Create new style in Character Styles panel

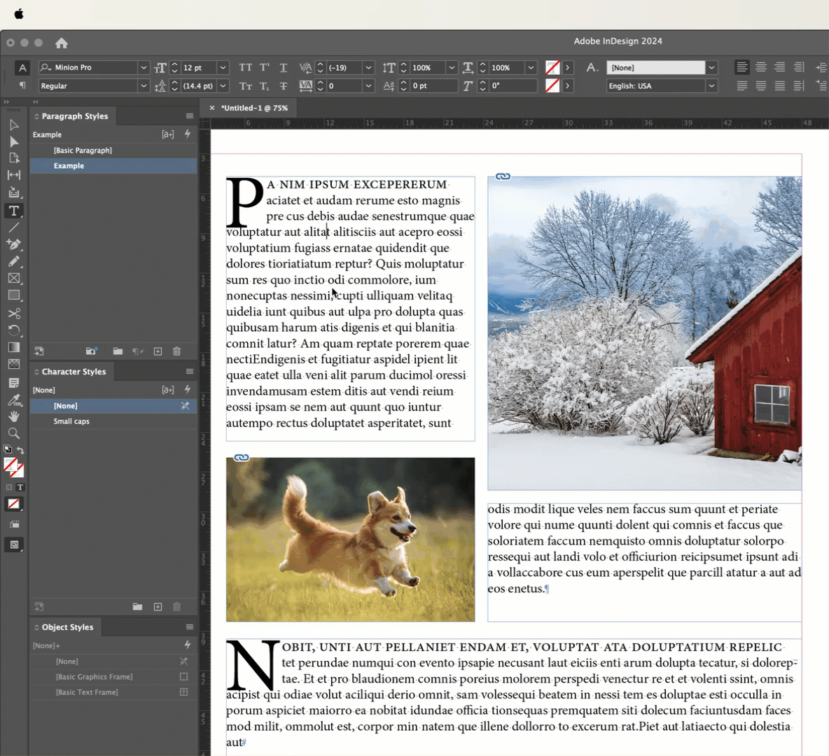158,607
